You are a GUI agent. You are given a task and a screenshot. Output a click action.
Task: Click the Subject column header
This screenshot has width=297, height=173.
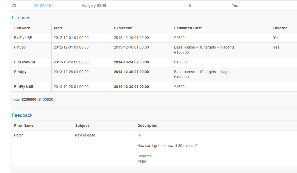pyautogui.click(x=82, y=126)
